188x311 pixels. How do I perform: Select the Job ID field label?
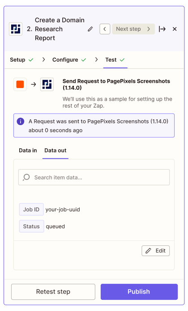31,210
